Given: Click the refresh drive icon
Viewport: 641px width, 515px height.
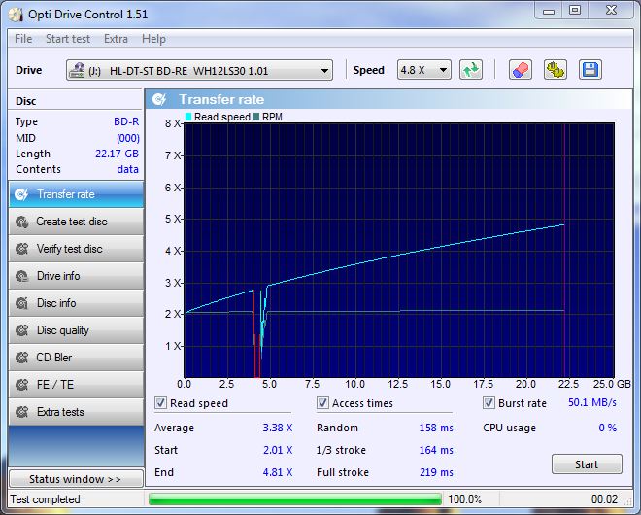Looking at the screenshot, I should pyautogui.click(x=471, y=70).
